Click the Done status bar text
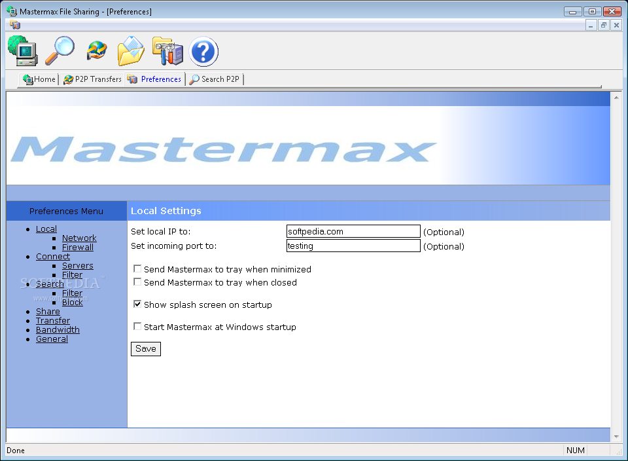Image resolution: width=628 pixels, height=461 pixels. tap(16, 450)
